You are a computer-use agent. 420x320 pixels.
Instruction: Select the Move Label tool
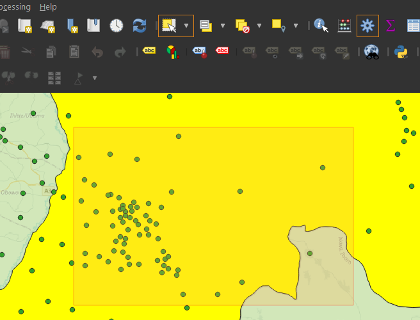click(296, 52)
